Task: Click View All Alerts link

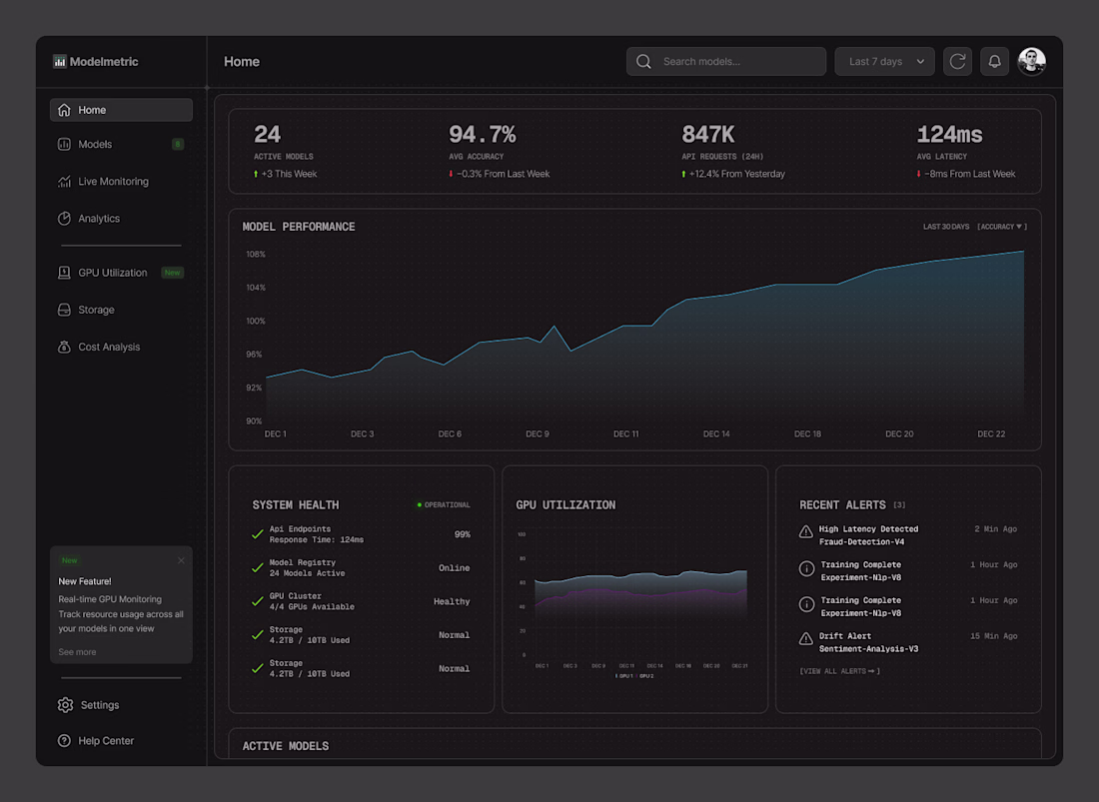Action: click(839, 671)
